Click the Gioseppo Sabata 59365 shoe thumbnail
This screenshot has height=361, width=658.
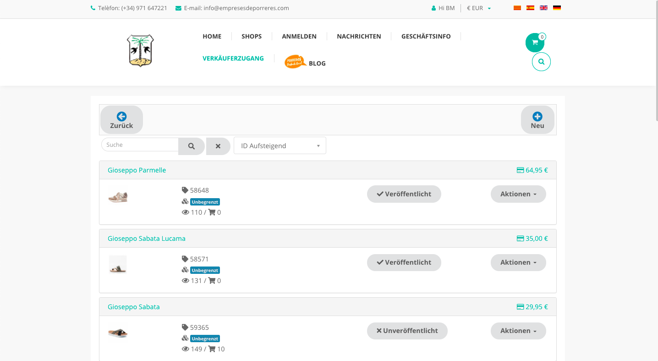click(118, 332)
